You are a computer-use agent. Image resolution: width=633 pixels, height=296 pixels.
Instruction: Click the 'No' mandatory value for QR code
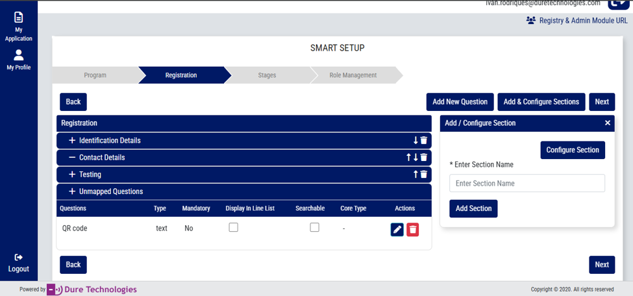188,228
